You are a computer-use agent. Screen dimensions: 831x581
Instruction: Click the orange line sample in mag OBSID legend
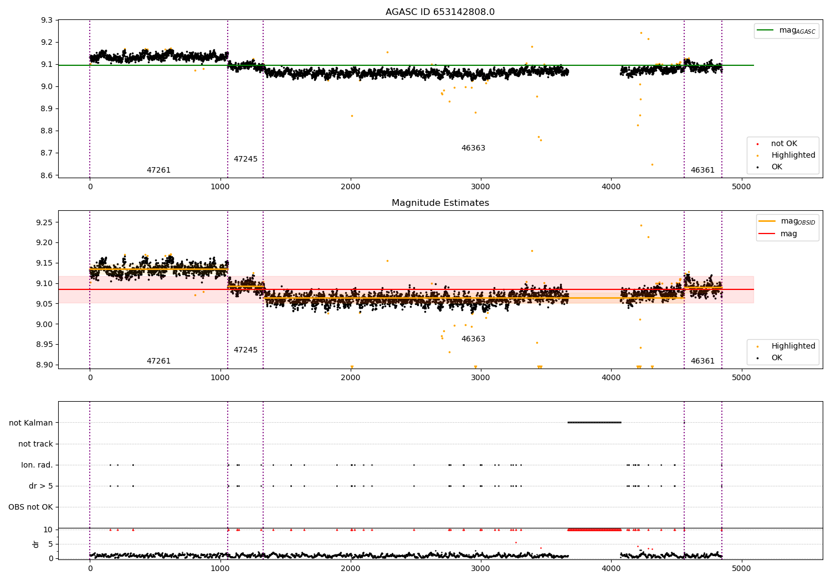coord(767,221)
